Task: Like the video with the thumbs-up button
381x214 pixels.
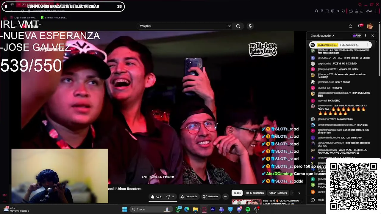Action: click(x=156, y=197)
